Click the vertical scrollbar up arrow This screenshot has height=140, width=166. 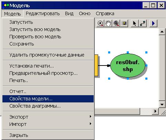click(162, 32)
